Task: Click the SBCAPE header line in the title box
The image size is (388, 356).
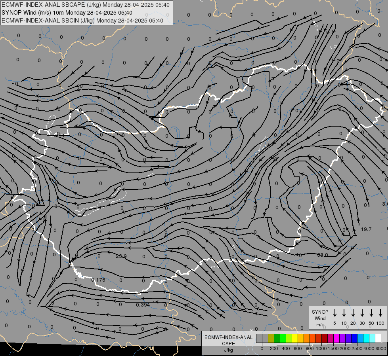Action: (86, 5)
